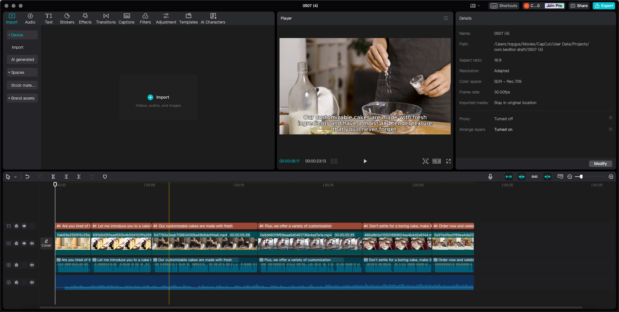Hide the video track using its eye toggle
The height and width of the screenshot is (312, 619).
[24, 243]
